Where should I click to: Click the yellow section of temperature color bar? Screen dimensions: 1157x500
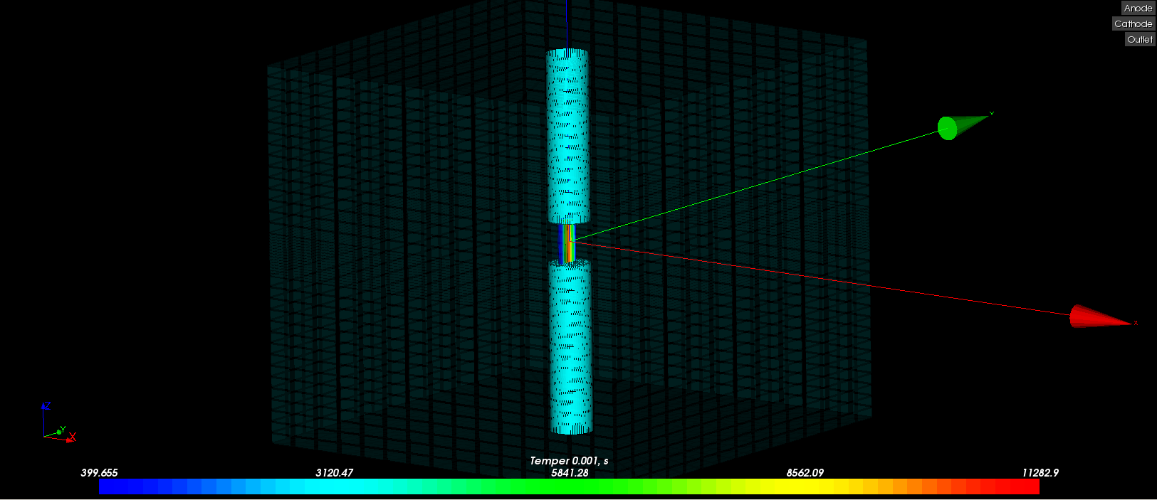click(783, 486)
